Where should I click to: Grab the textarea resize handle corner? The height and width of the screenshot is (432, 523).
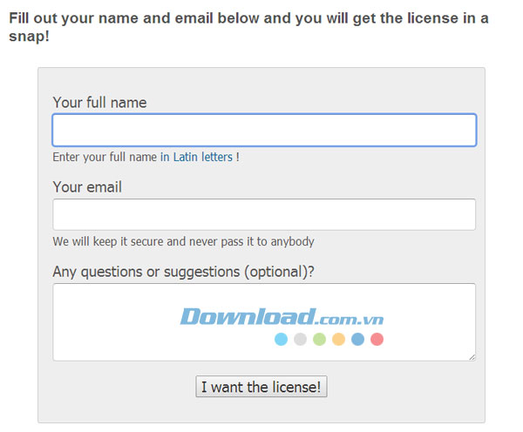pos(472,356)
